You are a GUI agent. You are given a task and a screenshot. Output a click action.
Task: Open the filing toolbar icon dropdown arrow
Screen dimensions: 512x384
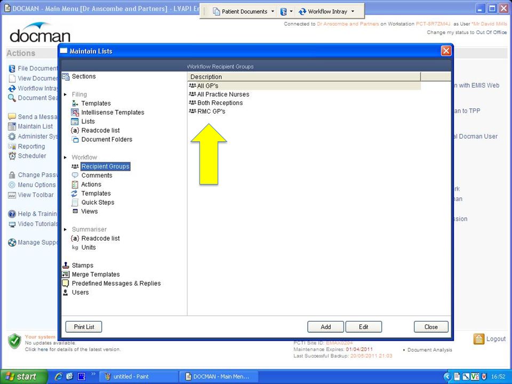[x=291, y=11]
